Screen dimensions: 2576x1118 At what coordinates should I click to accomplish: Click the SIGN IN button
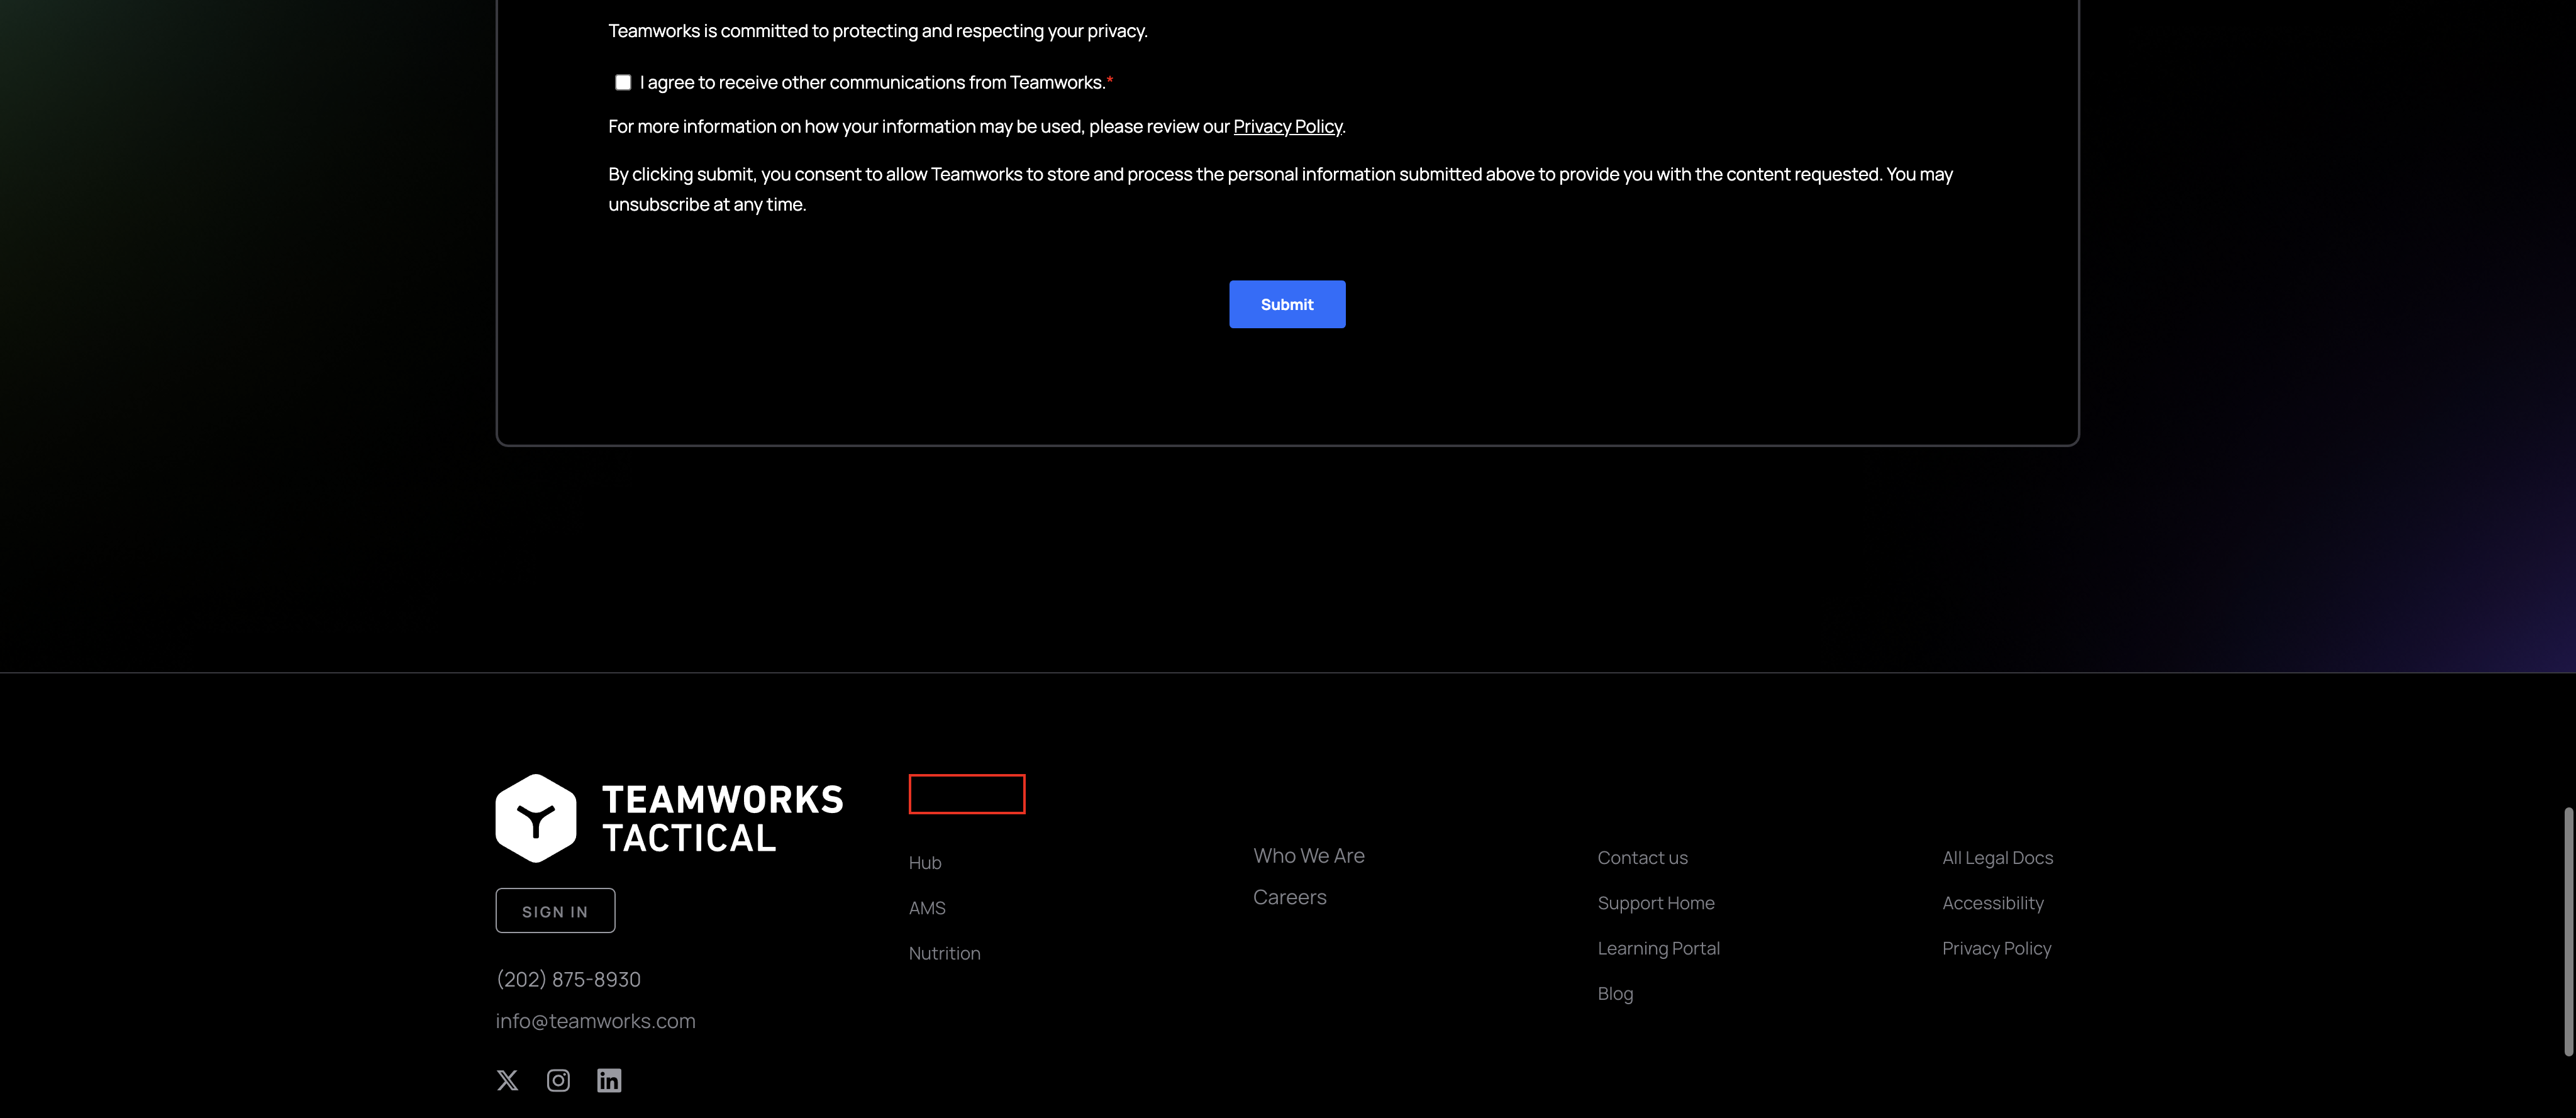555,911
